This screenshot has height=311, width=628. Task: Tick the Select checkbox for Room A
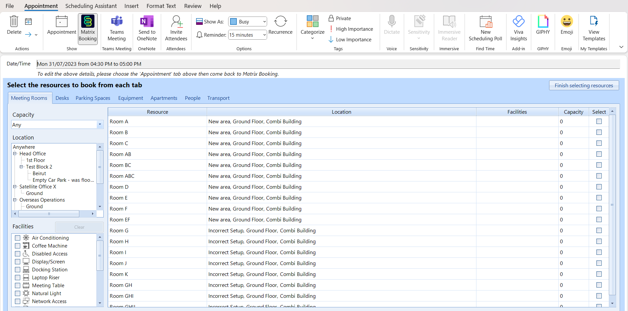599,122
